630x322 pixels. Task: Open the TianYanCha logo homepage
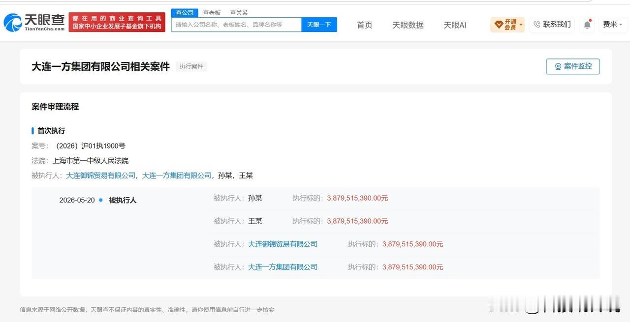tap(34, 22)
